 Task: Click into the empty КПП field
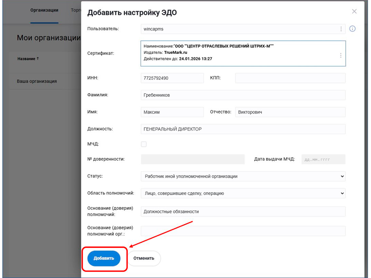pos(290,78)
